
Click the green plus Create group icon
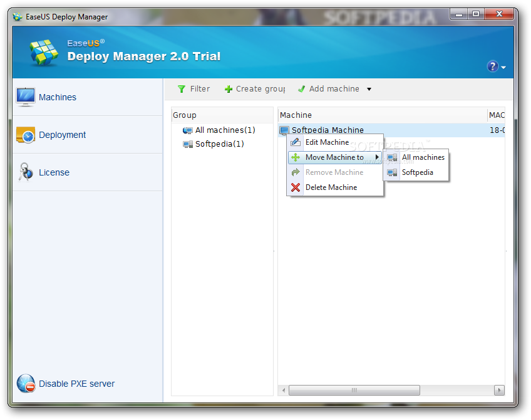(x=229, y=89)
